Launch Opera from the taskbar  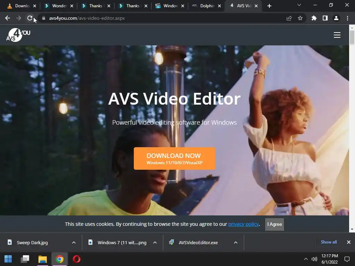click(77, 259)
